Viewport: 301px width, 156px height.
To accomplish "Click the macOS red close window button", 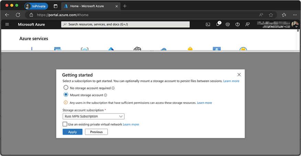I will coord(7,5).
